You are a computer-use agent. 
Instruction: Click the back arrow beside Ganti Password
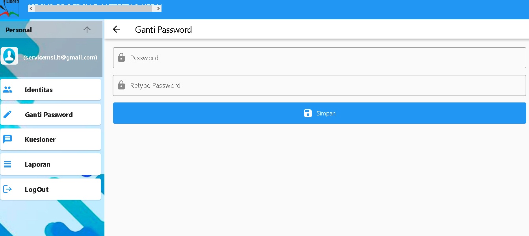point(116,29)
